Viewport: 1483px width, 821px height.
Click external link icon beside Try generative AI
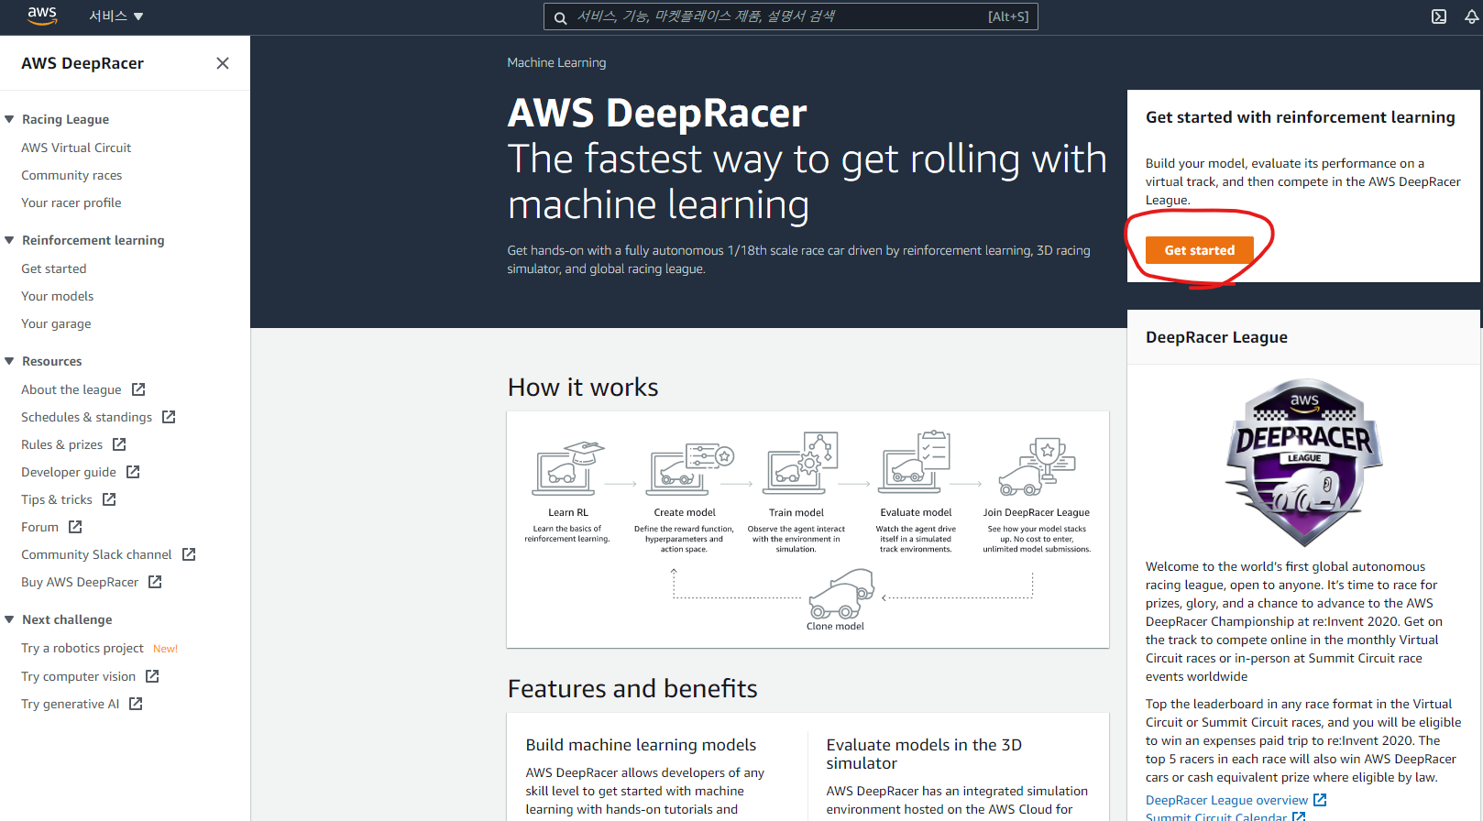tap(136, 704)
